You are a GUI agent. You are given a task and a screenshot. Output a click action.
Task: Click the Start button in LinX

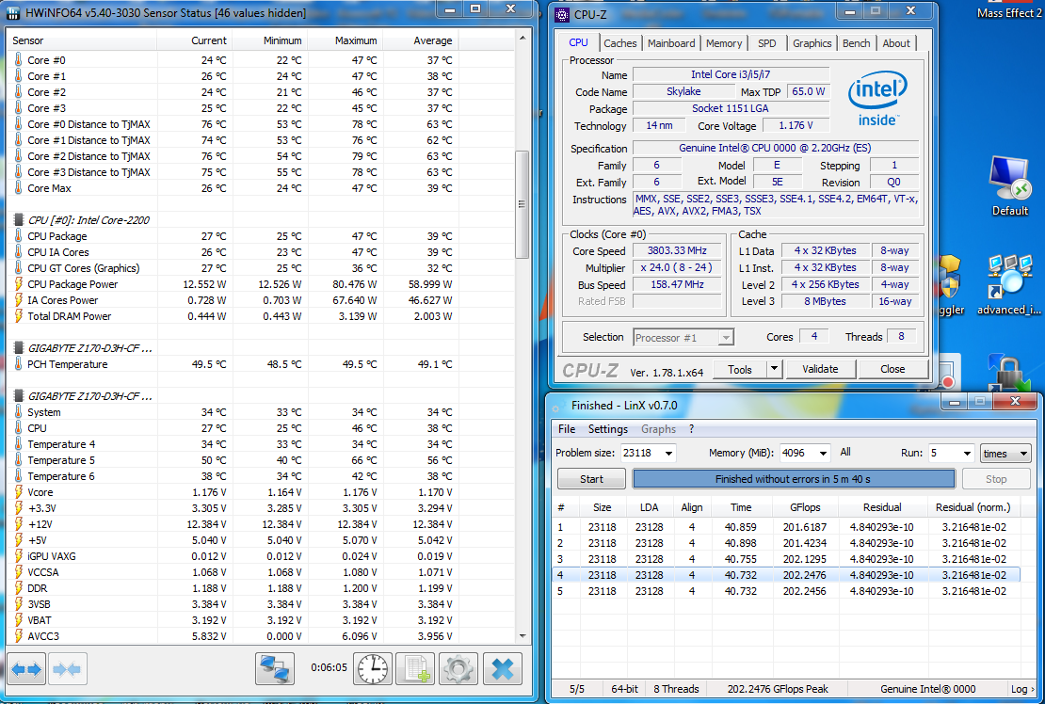(x=591, y=479)
